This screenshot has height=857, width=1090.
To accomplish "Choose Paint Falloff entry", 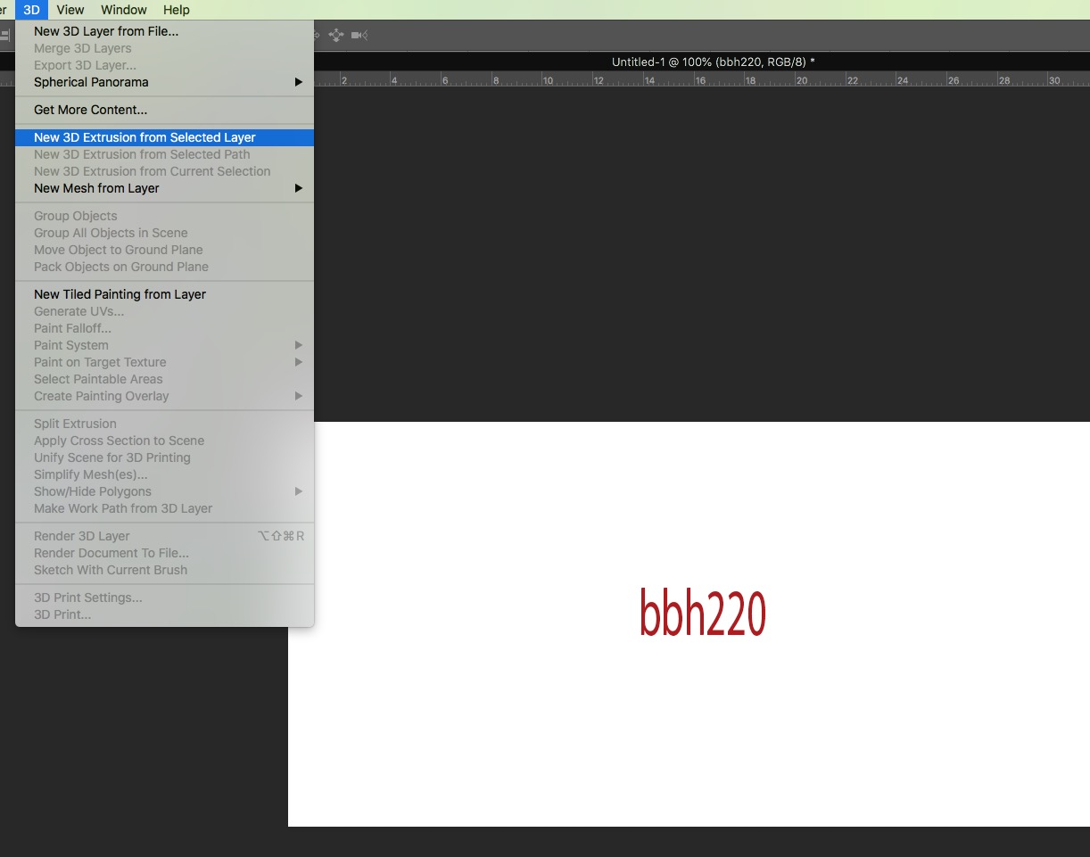I will 164,328.
